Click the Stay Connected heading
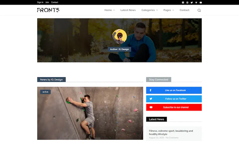 tap(159, 80)
